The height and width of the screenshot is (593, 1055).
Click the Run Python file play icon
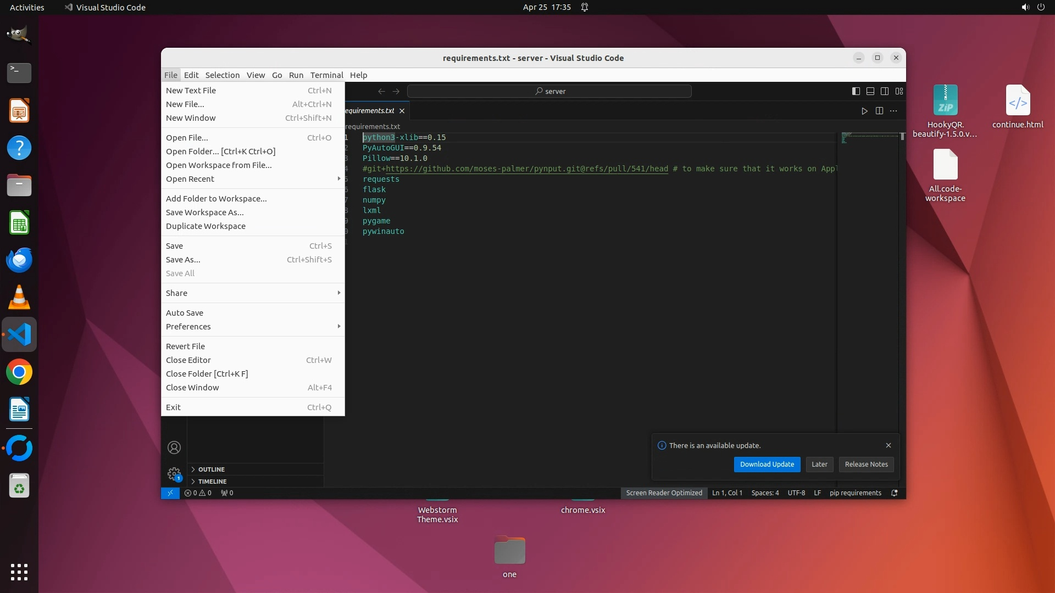point(864,111)
